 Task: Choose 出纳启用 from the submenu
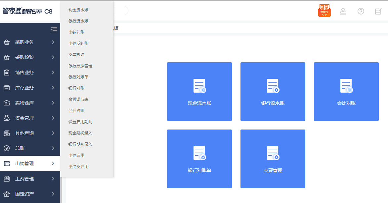[x=76, y=156]
